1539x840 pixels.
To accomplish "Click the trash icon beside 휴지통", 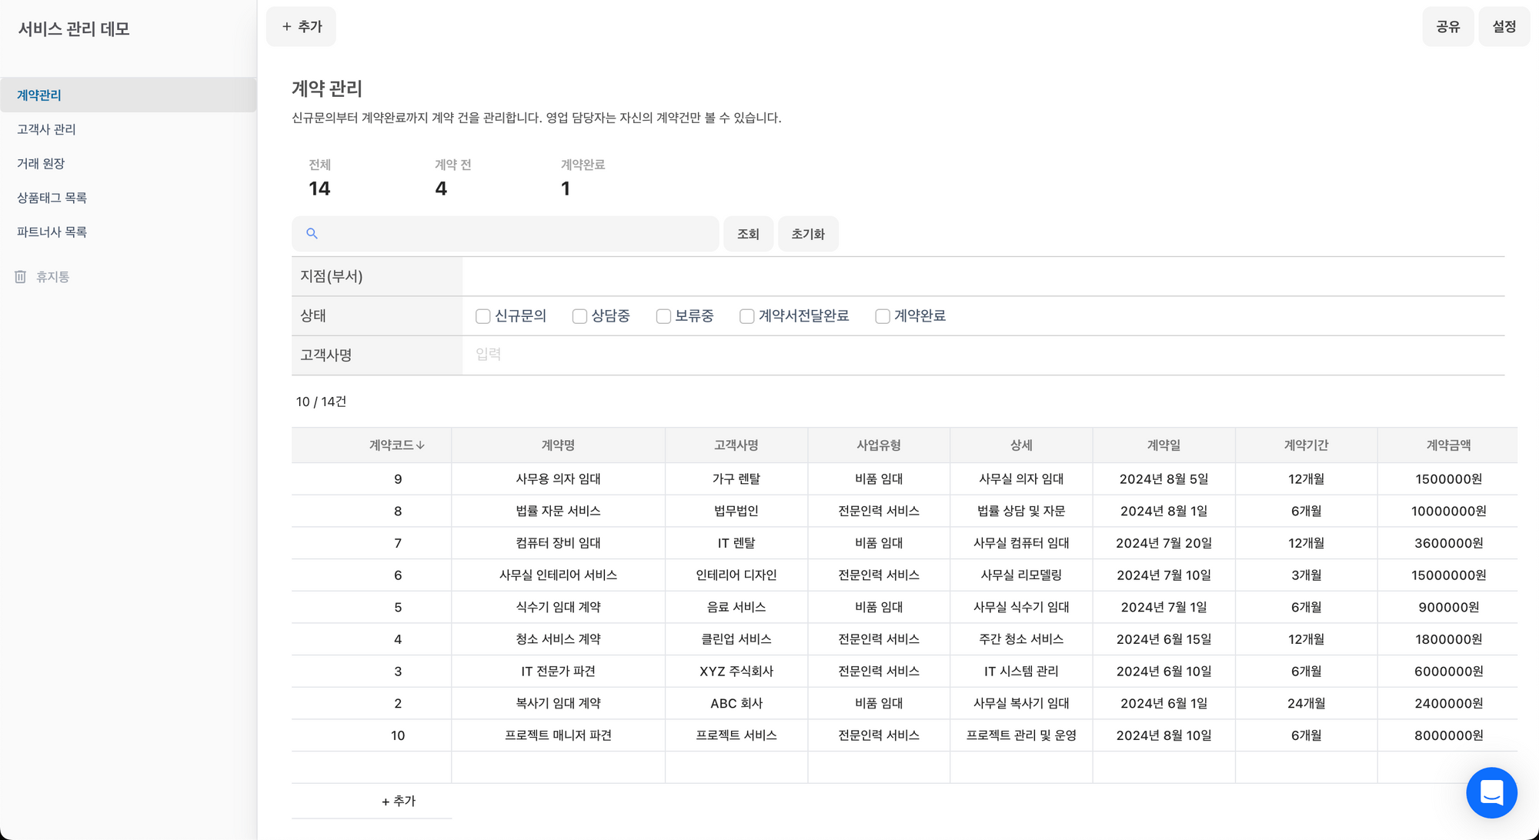I will 21,277.
